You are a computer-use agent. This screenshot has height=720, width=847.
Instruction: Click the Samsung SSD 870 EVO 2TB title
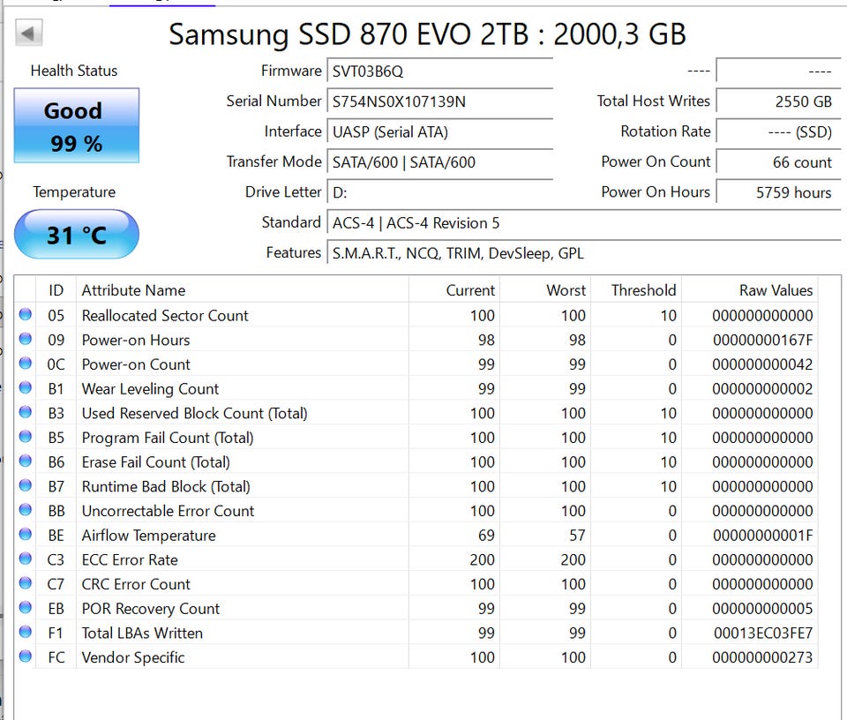[x=427, y=34]
